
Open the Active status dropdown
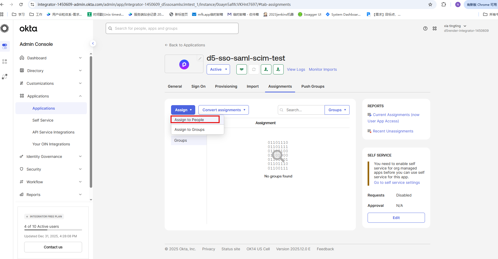pos(218,69)
